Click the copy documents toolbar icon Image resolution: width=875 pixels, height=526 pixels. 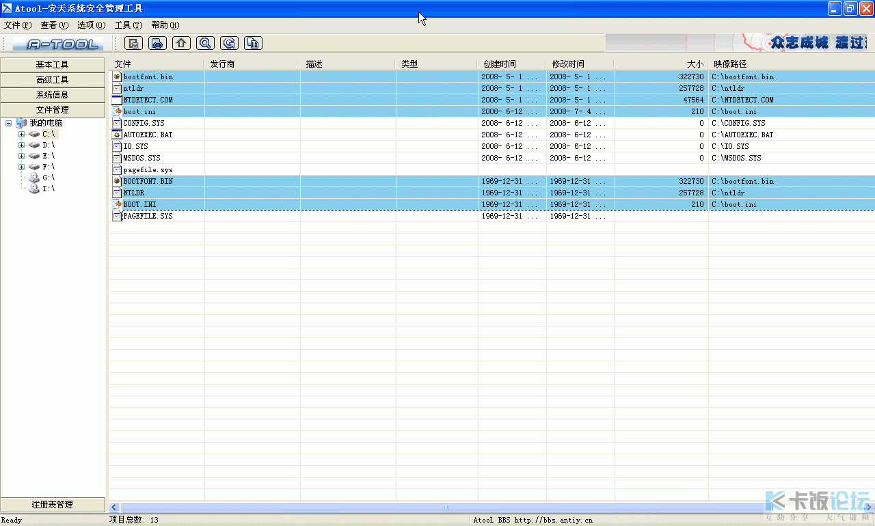coord(253,43)
